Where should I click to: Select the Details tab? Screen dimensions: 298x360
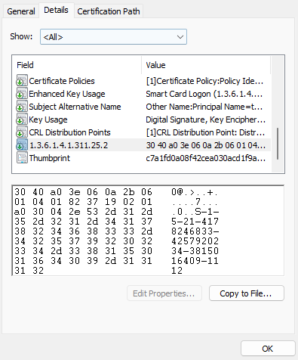click(56, 10)
